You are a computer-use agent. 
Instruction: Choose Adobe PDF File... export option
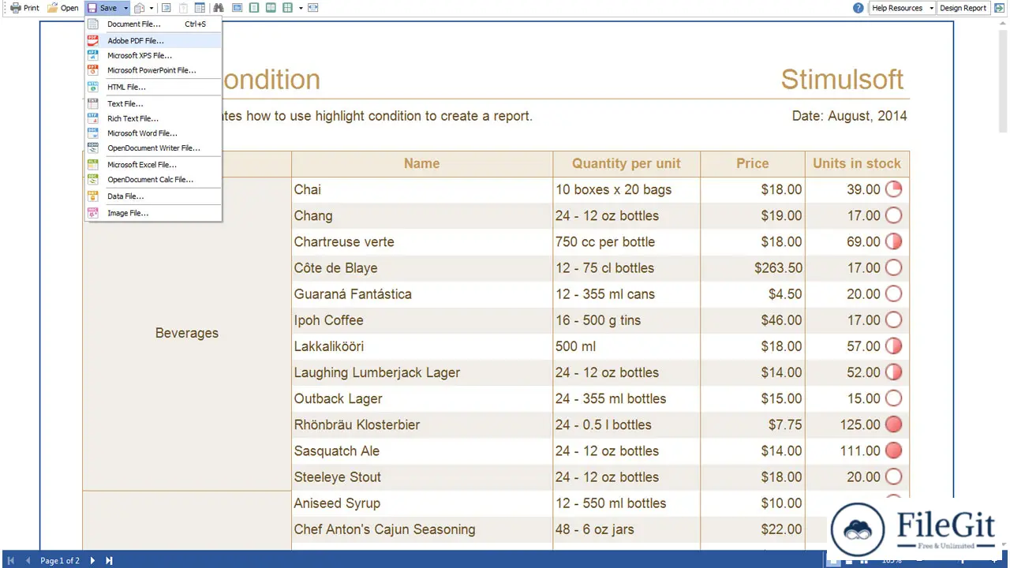point(154,40)
